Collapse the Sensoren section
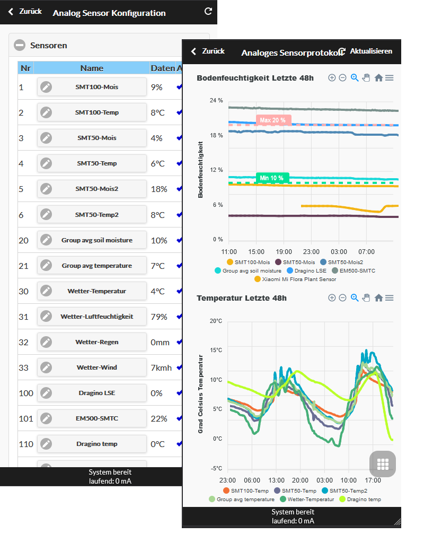Image resolution: width=424 pixels, height=543 pixels. tap(20, 46)
